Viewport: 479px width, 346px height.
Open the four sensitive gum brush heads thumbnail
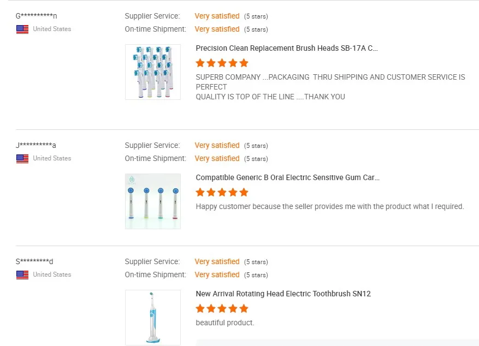coord(153,201)
